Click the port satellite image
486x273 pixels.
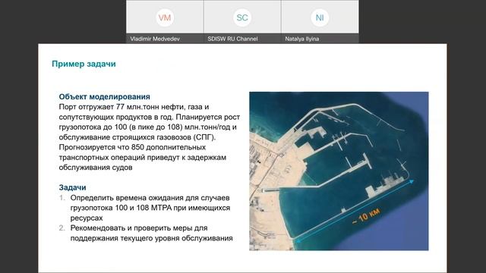coord(339,171)
